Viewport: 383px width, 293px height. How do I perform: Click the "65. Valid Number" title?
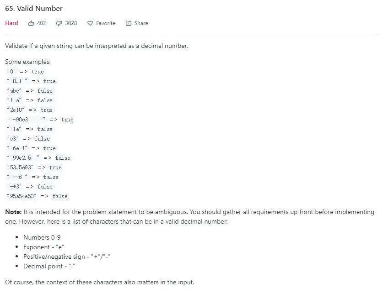tap(34, 9)
